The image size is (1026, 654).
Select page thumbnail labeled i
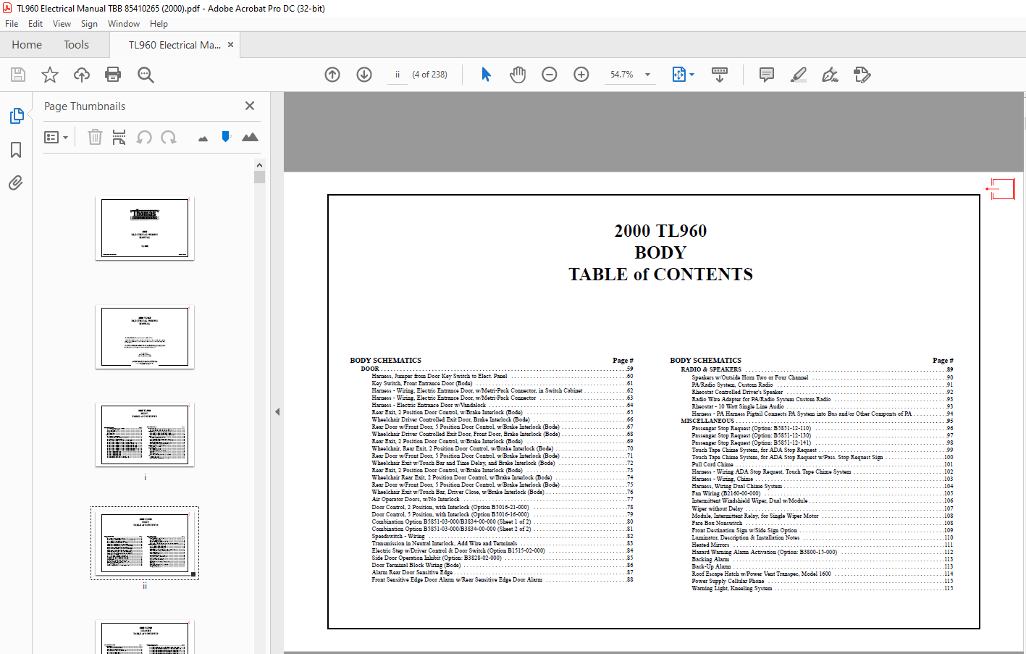click(145, 435)
